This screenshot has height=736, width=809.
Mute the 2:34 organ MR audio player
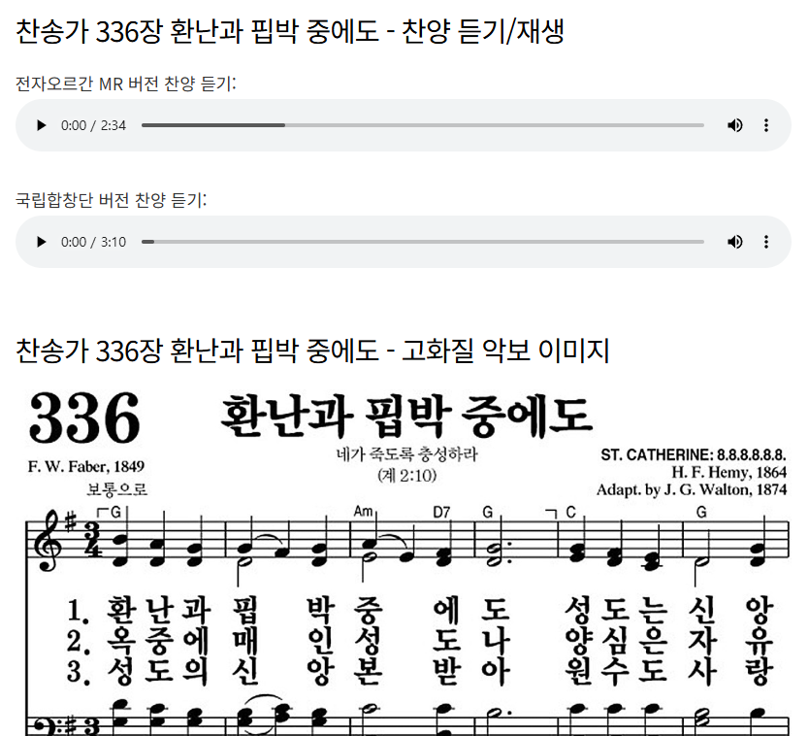(x=734, y=125)
